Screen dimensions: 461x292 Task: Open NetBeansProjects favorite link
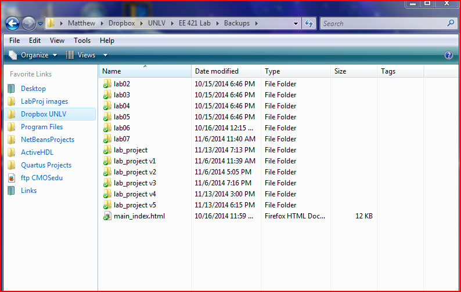pos(48,140)
